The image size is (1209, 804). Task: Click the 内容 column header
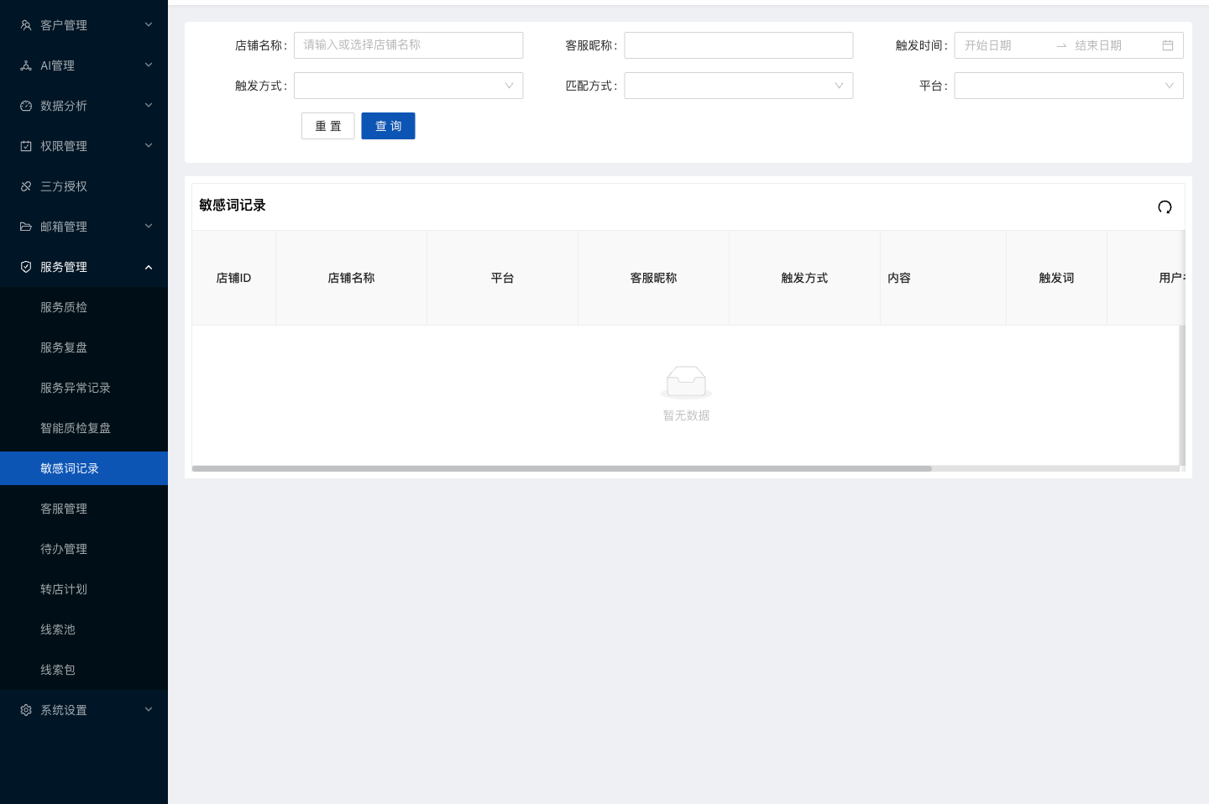pos(943,278)
